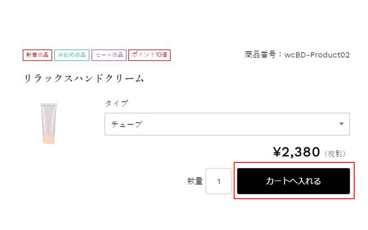Click the 数量 label
Screen dimensions: 368x230
195,181
